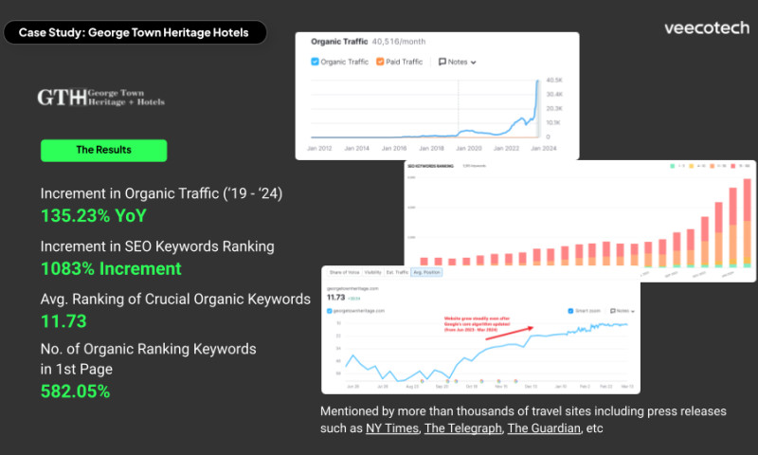Click the green The Results button

point(103,150)
